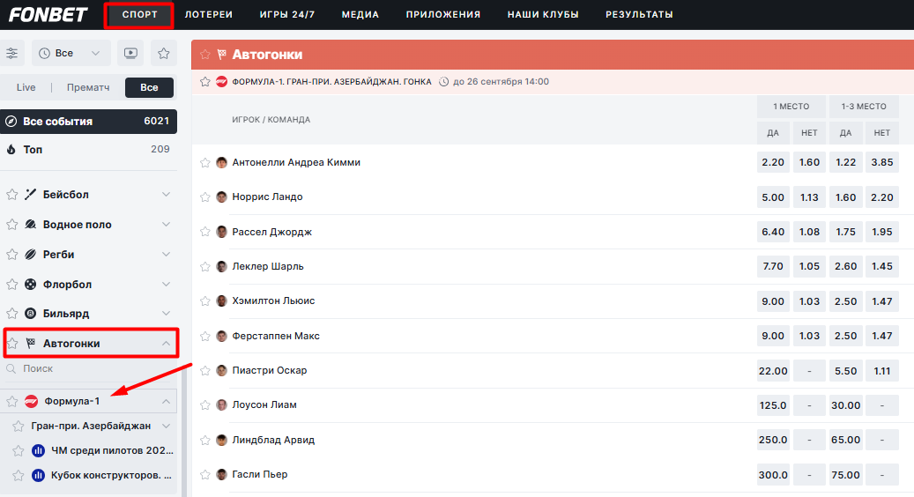This screenshot has width=914, height=497.
Task: Bet 22.00 on Пиастри 1 место ДА
Action: point(773,371)
